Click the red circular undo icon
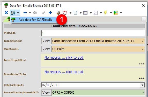Image resolution: width=148 pixels, height=97 pixels. [x=65, y=13]
